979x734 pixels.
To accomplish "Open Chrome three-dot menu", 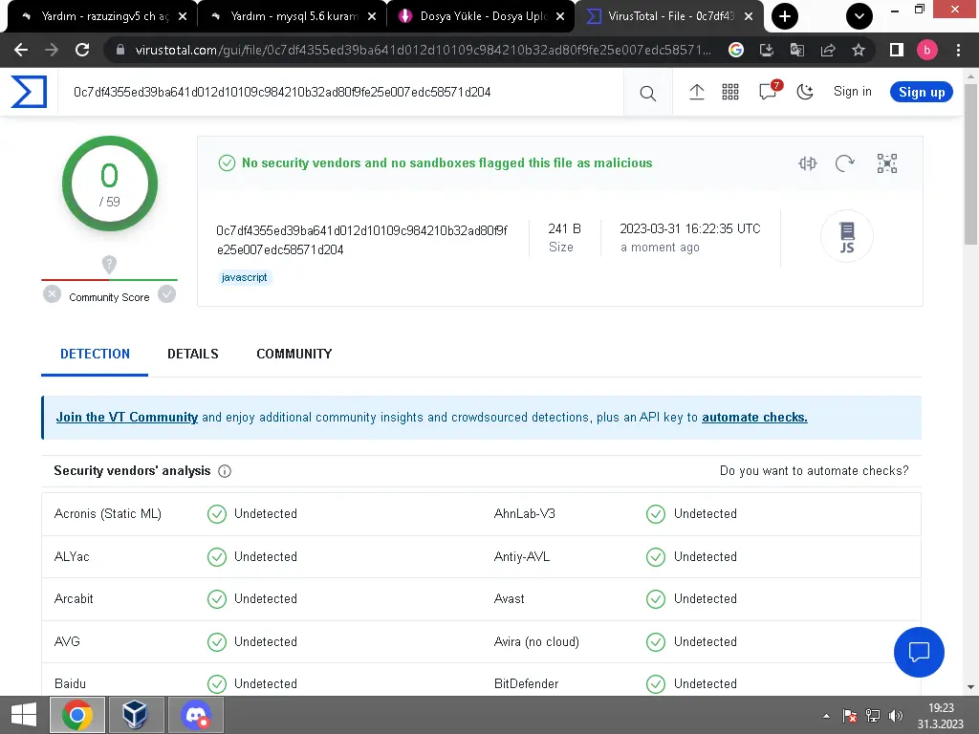I will pyautogui.click(x=959, y=50).
